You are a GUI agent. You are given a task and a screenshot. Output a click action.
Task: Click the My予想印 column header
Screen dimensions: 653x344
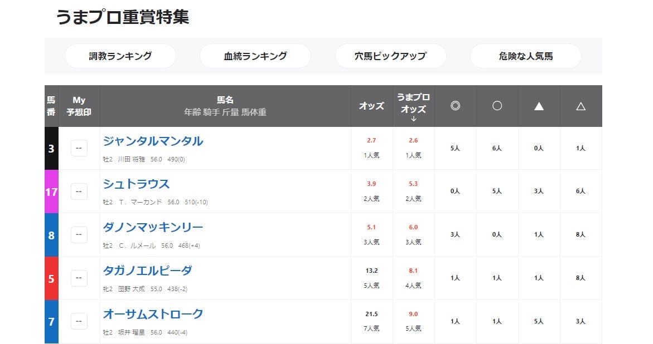[x=79, y=106]
